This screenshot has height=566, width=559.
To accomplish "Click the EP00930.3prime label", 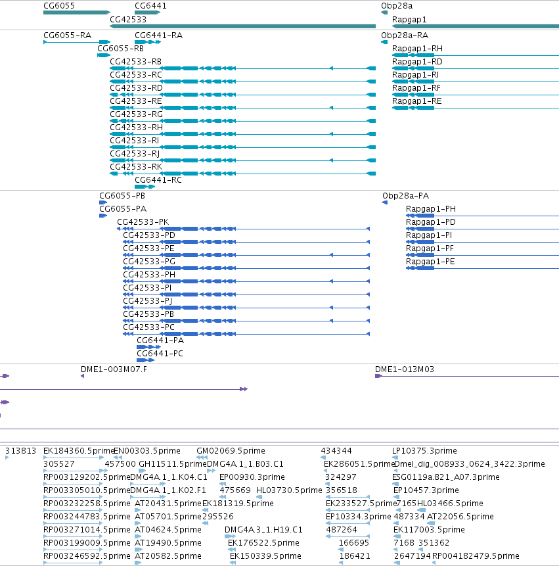I will click(x=252, y=477).
